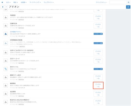Click the 旧管理画面 addon puzzle icon
Image resolution: width=131 pixels, height=106 pixels.
click(x=6, y=43)
